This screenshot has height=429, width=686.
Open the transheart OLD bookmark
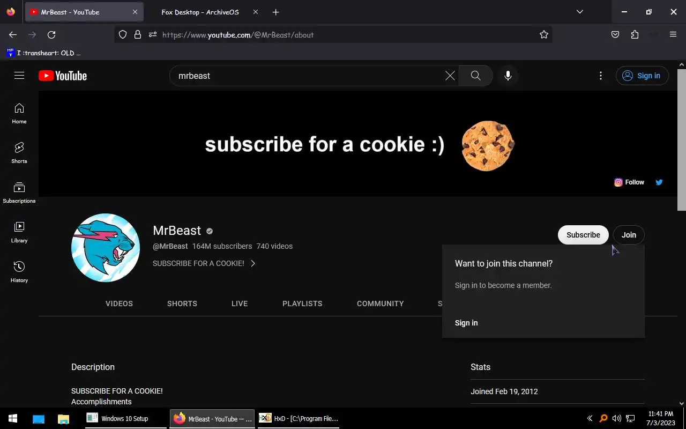(x=43, y=53)
